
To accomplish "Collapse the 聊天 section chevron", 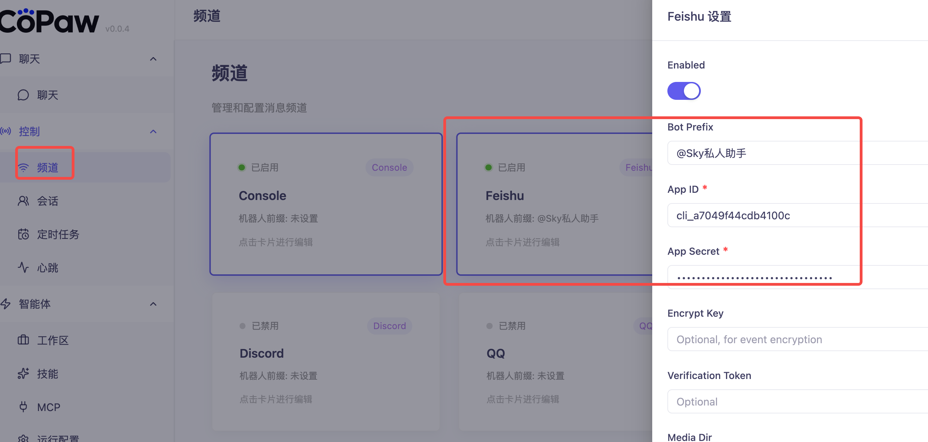I will pos(153,59).
